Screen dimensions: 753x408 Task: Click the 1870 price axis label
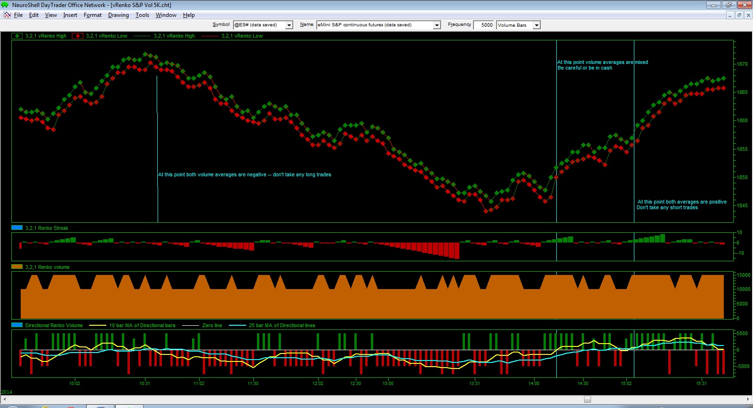(x=742, y=64)
